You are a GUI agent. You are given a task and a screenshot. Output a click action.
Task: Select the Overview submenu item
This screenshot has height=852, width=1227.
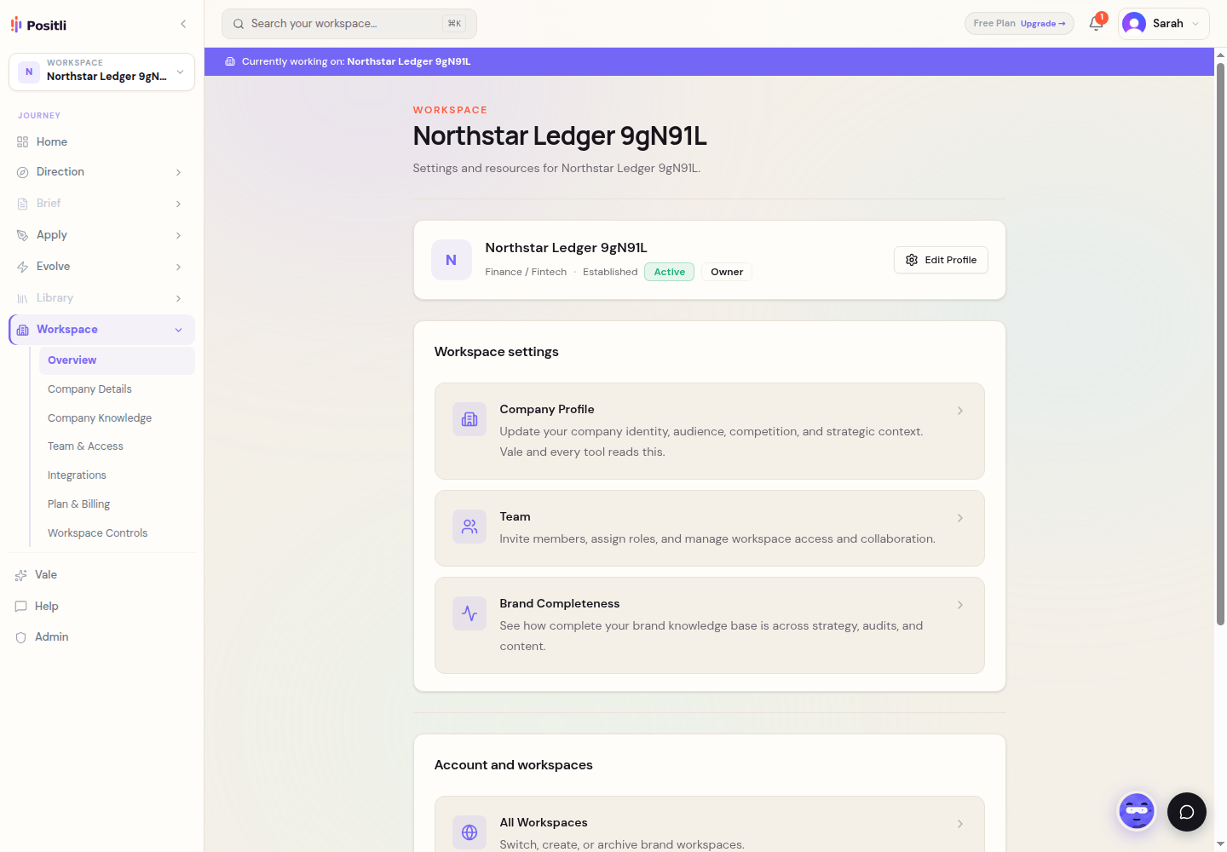pyautogui.click(x=117, y=360)
